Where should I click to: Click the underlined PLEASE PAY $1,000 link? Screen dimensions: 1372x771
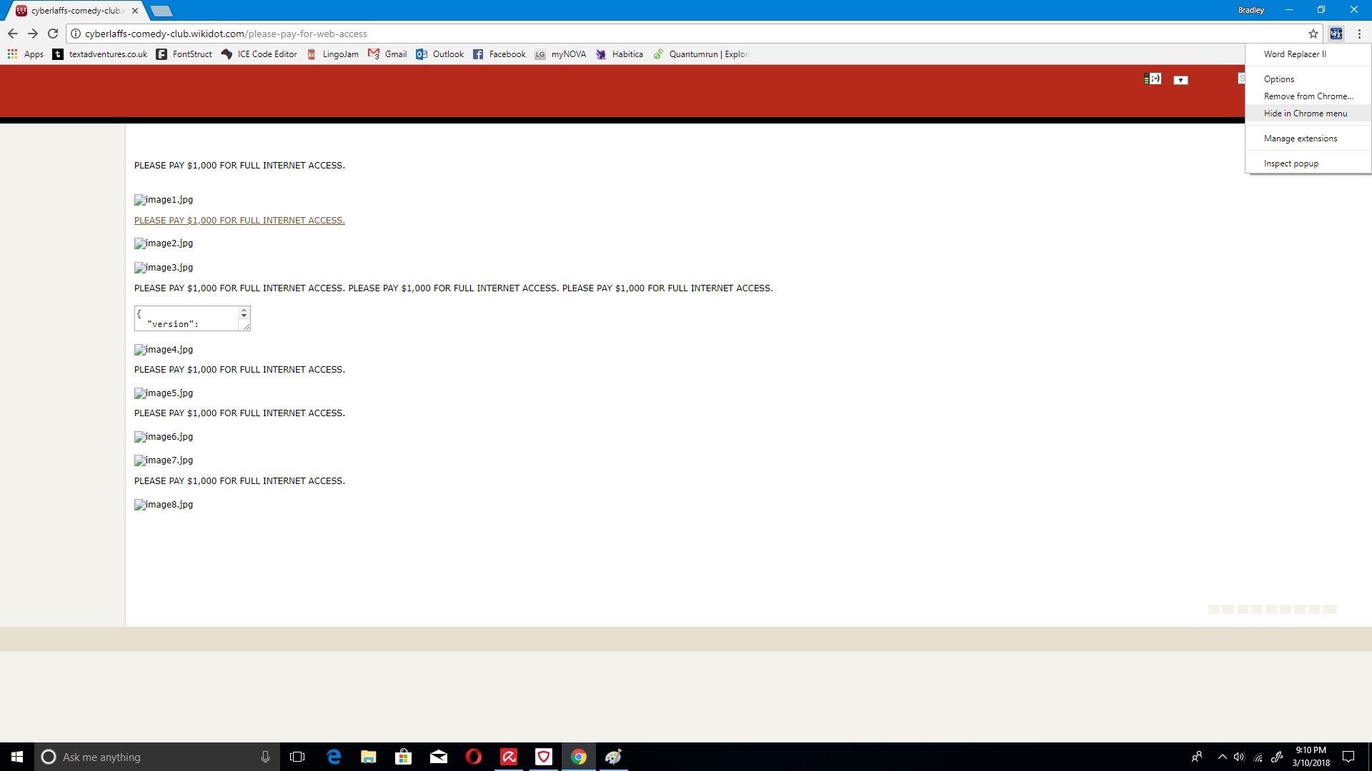pyautogui.click(x=239, y=221)
